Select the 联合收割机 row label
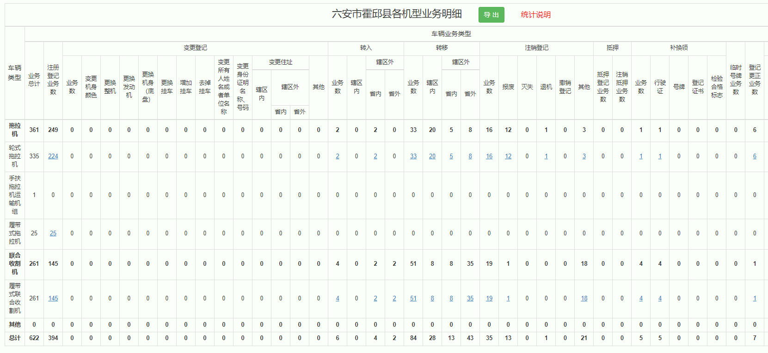The height and width of the screenshot is (353, 768). coord(15,263)
